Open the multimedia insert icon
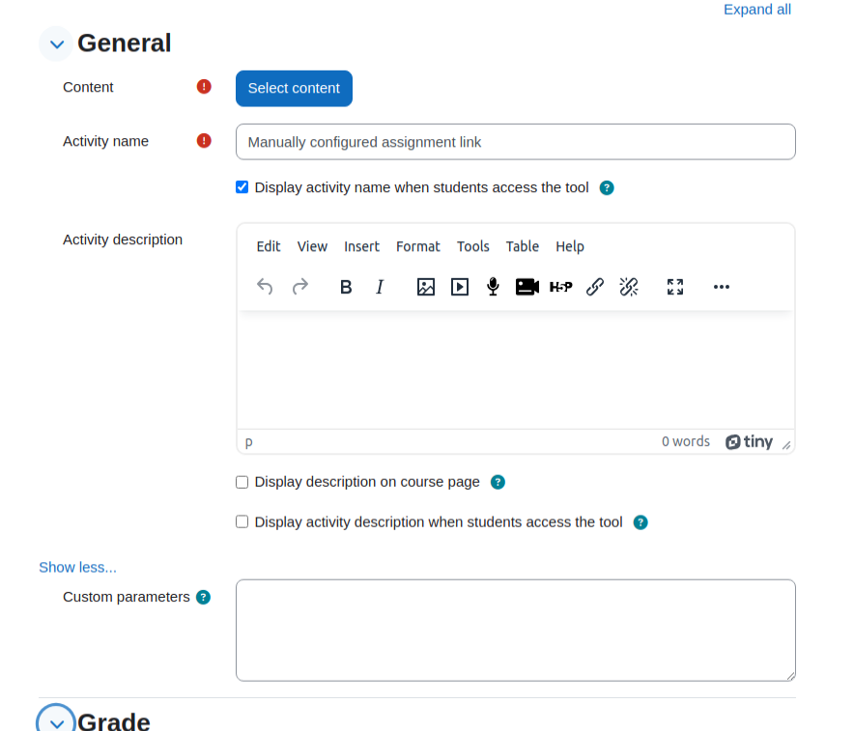Screen dimensions: 854x731 (x=460, y=287)
